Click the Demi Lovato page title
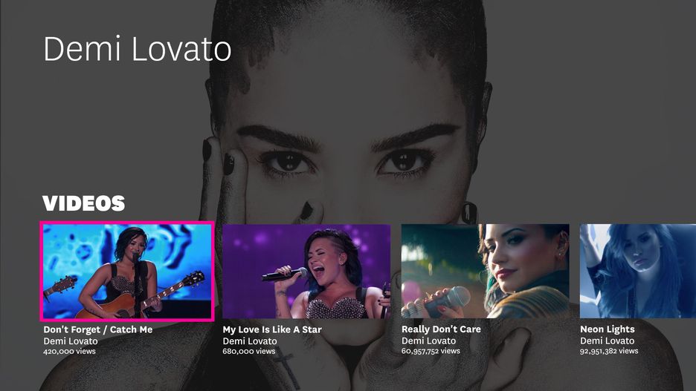696x391 pixels. (x=137, y=49)
